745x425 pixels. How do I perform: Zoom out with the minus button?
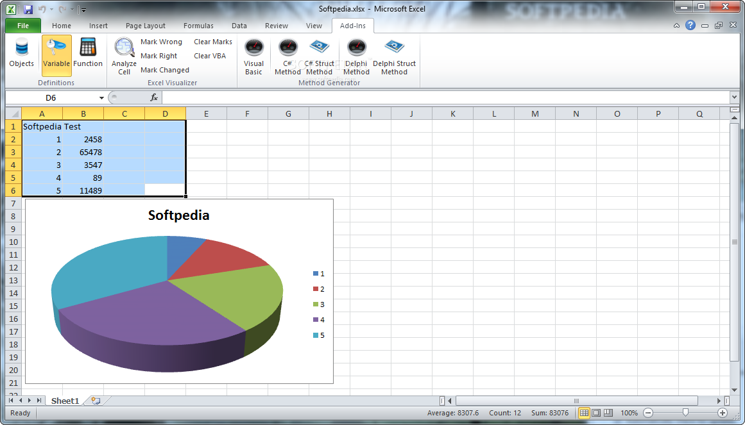tap(648, 413)
